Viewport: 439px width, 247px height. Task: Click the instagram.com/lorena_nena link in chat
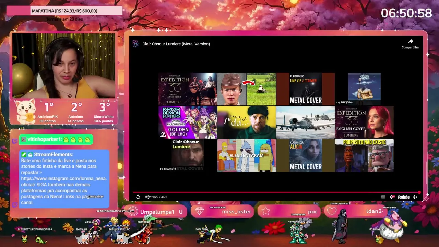coord(64,181)
